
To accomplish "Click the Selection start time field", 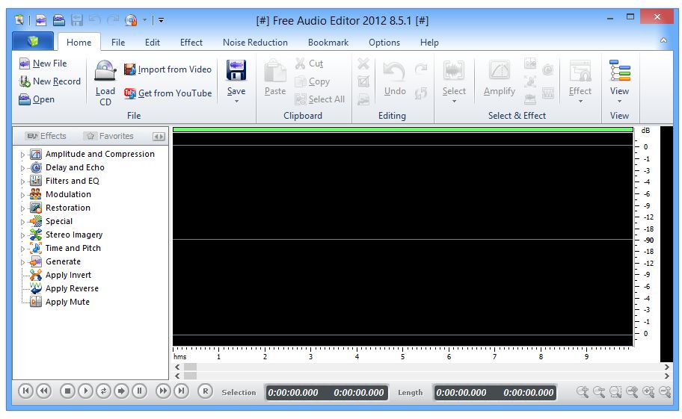I will click(293, 393).
